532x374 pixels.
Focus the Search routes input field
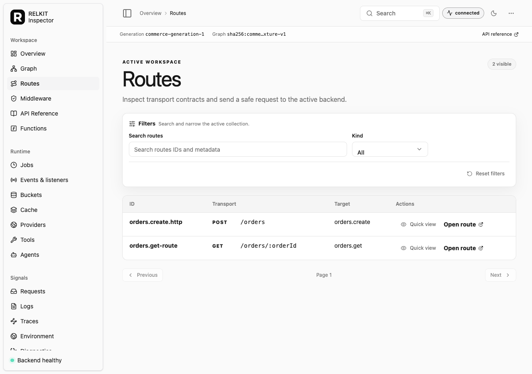point(238,149)
